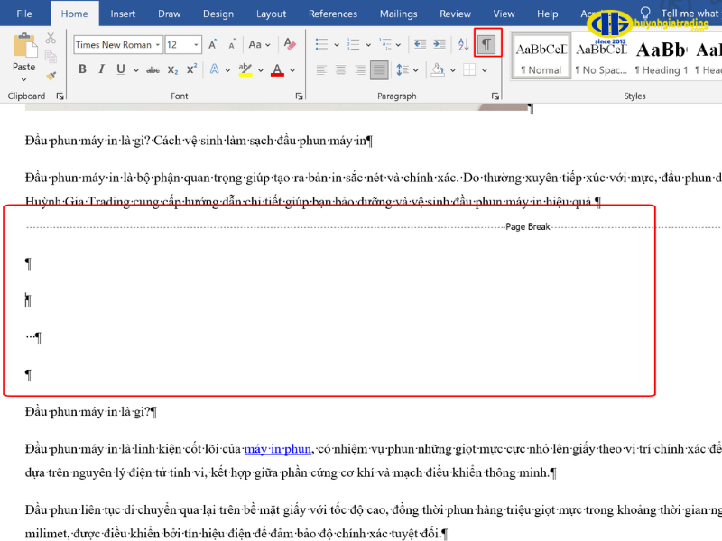Switch to the Insert ribbon tab
The image size is (722, 541).
pyautogui.click(x=123, y=13)
